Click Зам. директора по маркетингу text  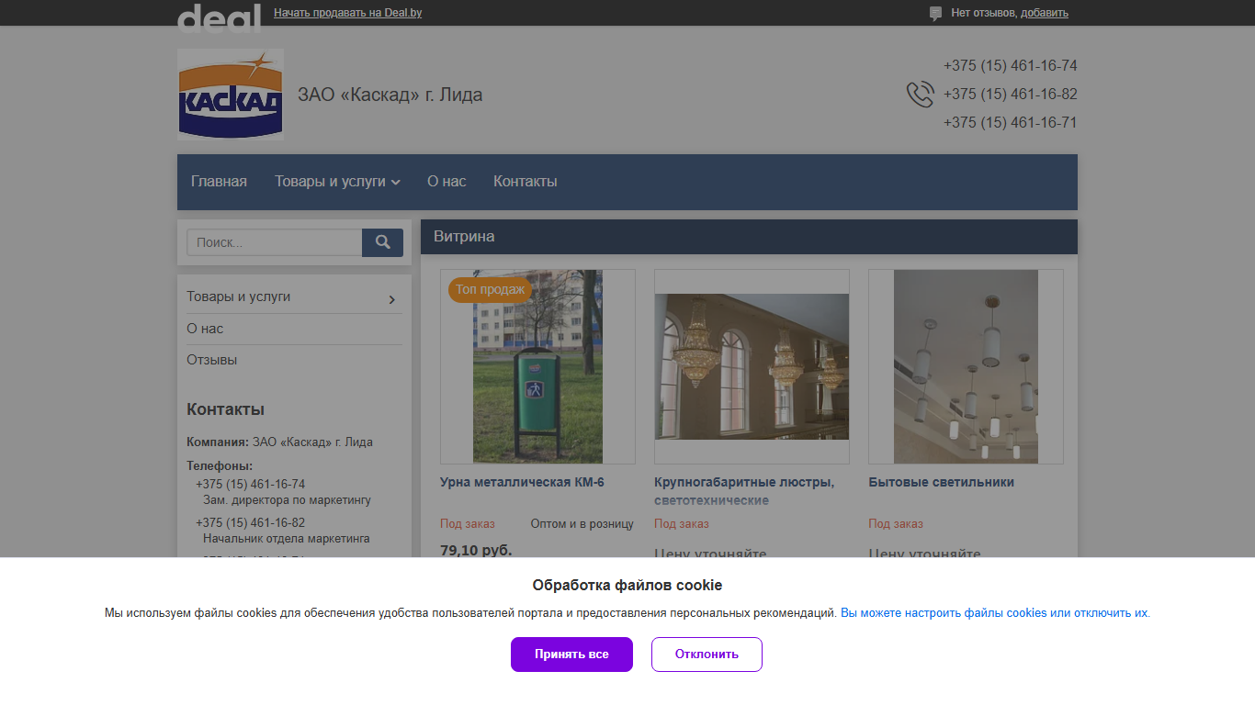pyautogui.click(x=287, y=500)
